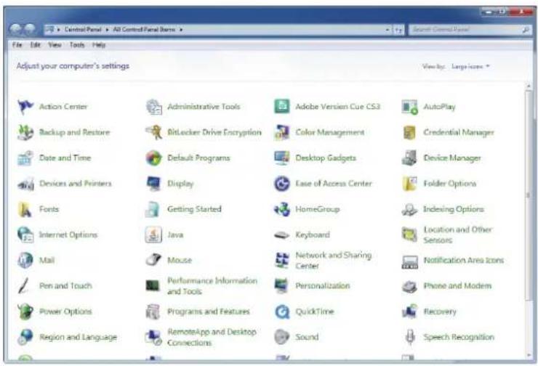The height and width of the screenshot is (366, 538).
Task: Open the Power Options link
Action: tap(65, 312)
